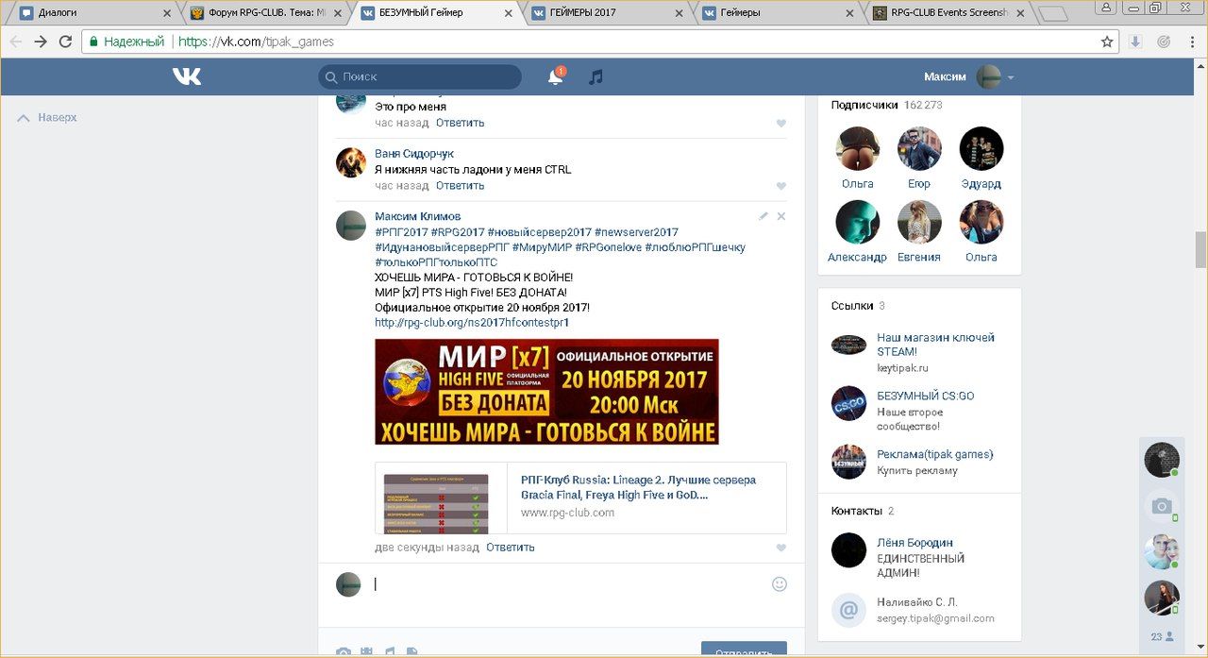Reply to Ваня Сидорчук's comment
This screenshot has width=1208, height=658.
click(460, 186)
